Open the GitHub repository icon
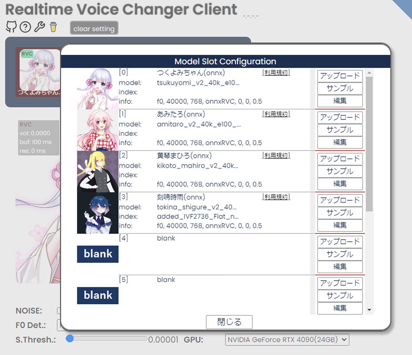412x355 pixels. click(11, 27)
